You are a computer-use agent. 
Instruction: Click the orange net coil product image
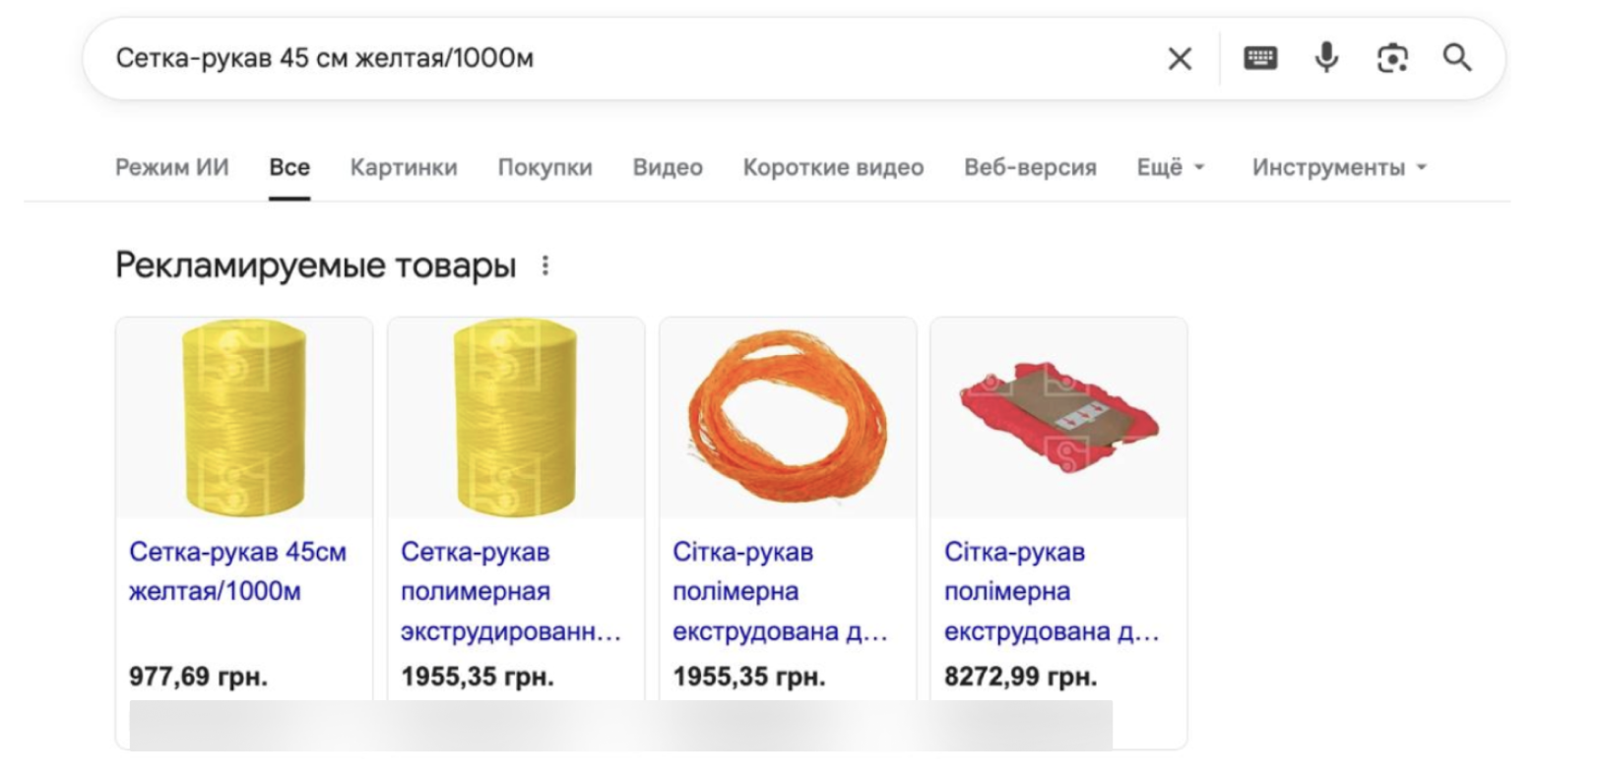coord(787,418)
